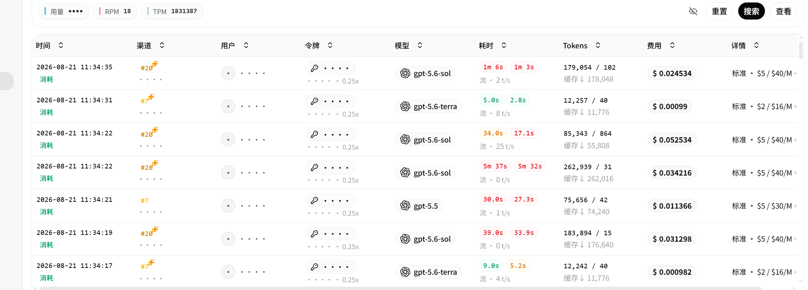Click the key icon in the first row
The height and width of the screenshot is (290, 808).
pyautogui.click(x=314, y=68)
